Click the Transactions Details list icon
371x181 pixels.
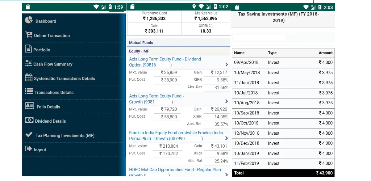[x=29, y=92]
